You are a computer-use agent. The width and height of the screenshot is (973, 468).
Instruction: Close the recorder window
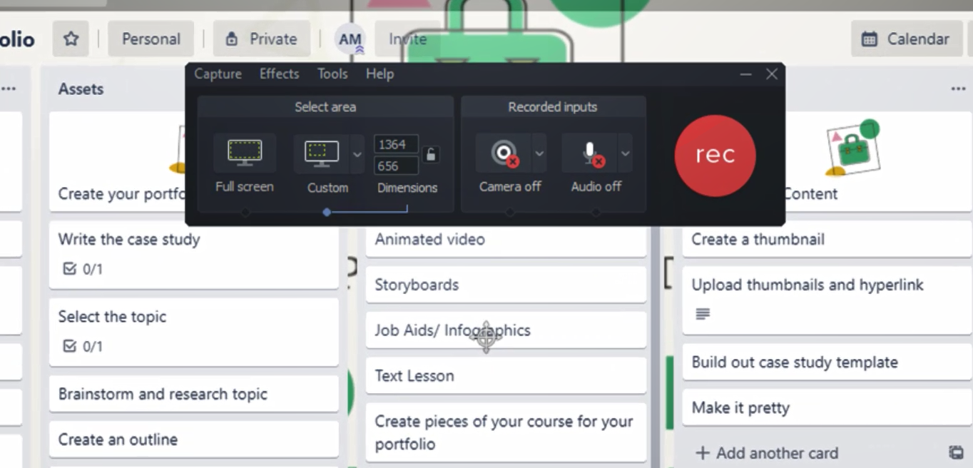(772, 74)
